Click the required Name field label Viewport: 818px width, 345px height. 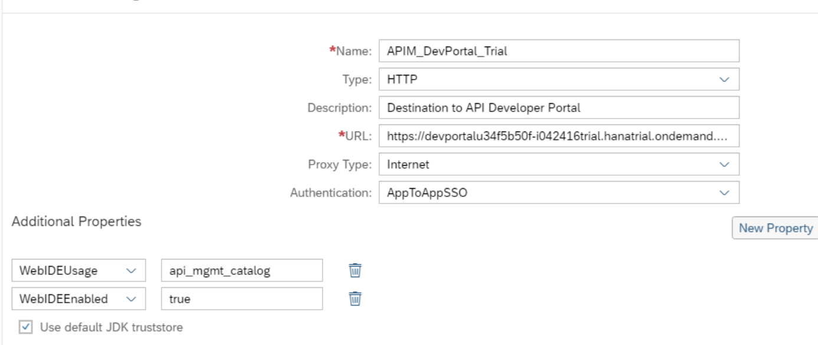tap(350, 51)
